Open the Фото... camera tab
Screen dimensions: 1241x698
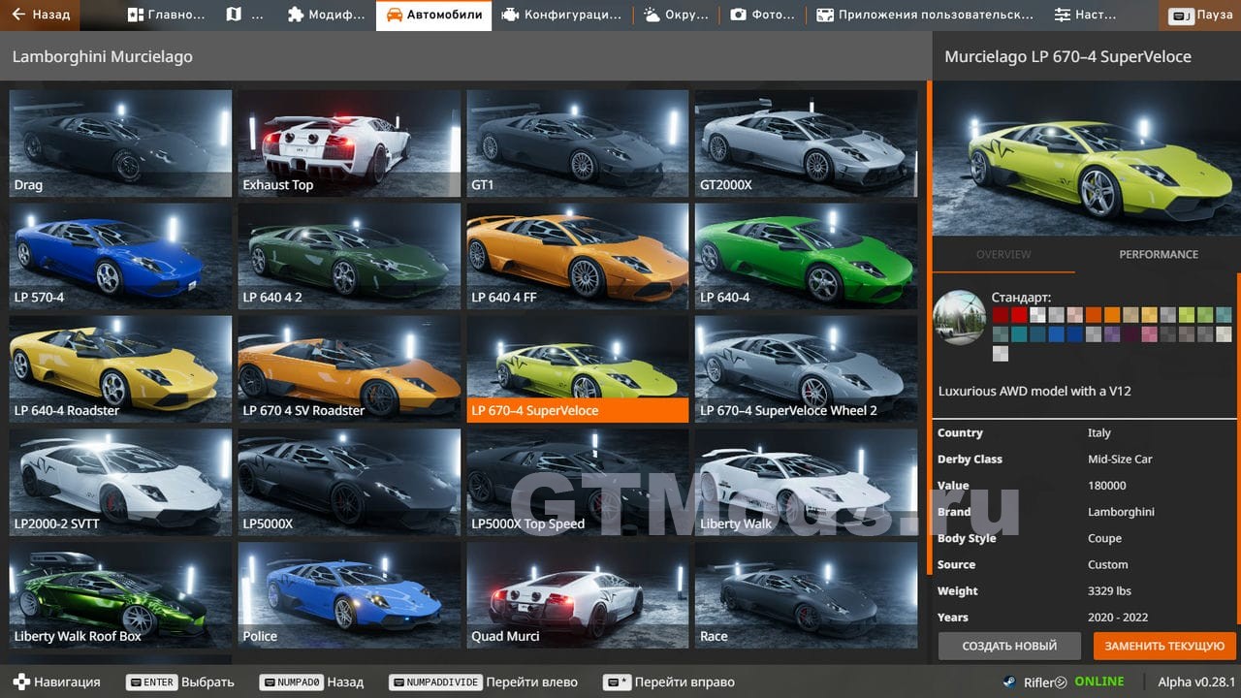(762, 15)
